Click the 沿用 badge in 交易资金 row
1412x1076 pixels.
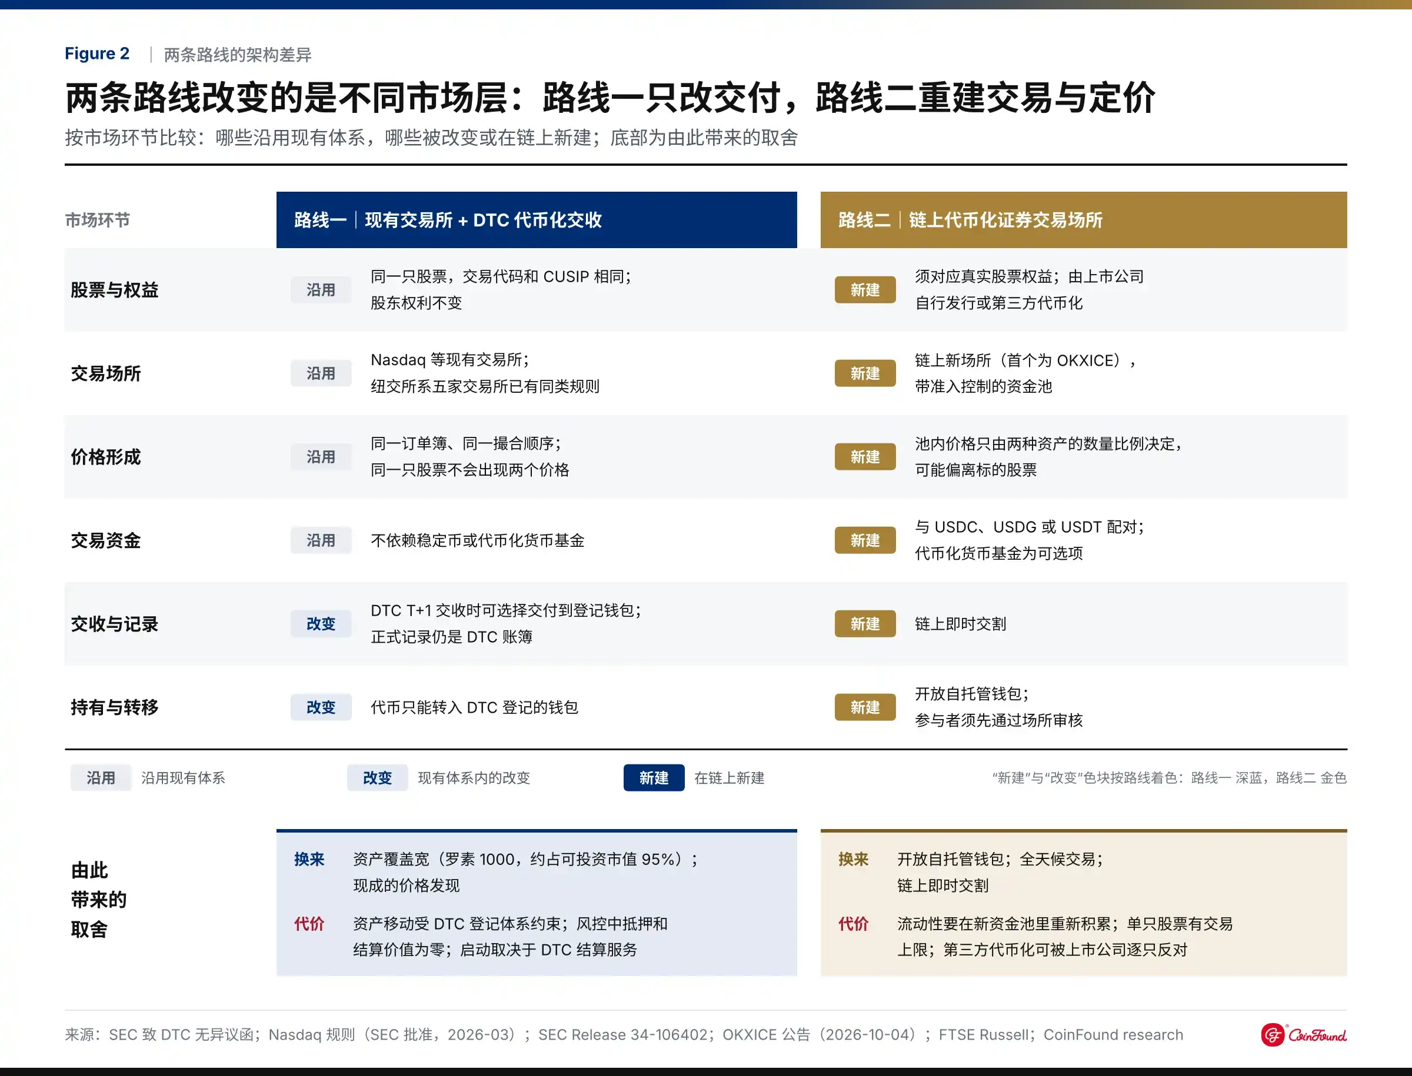[x=321, y=540]
